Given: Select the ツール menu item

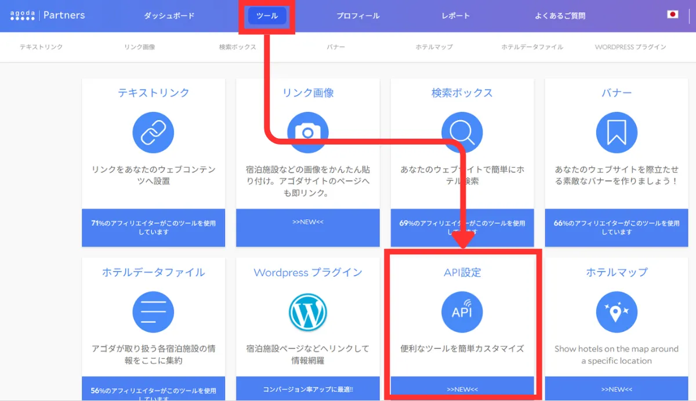Looking at the screenshot, I should [x=267, y=16].
